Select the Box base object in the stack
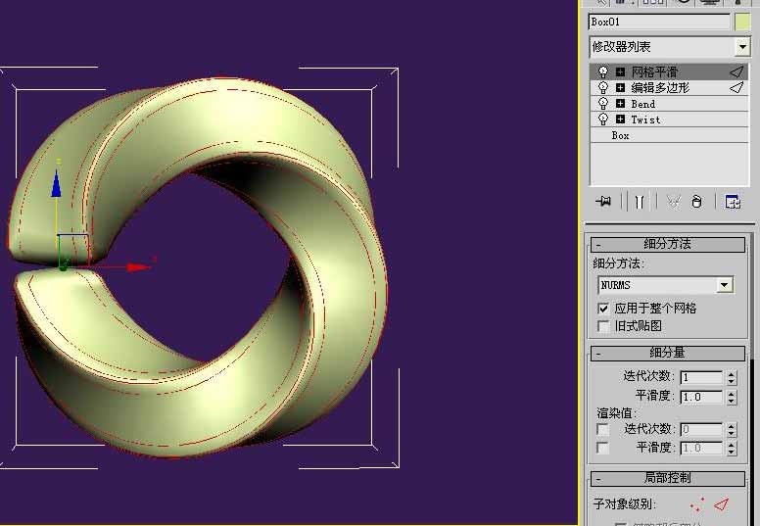 669,135
